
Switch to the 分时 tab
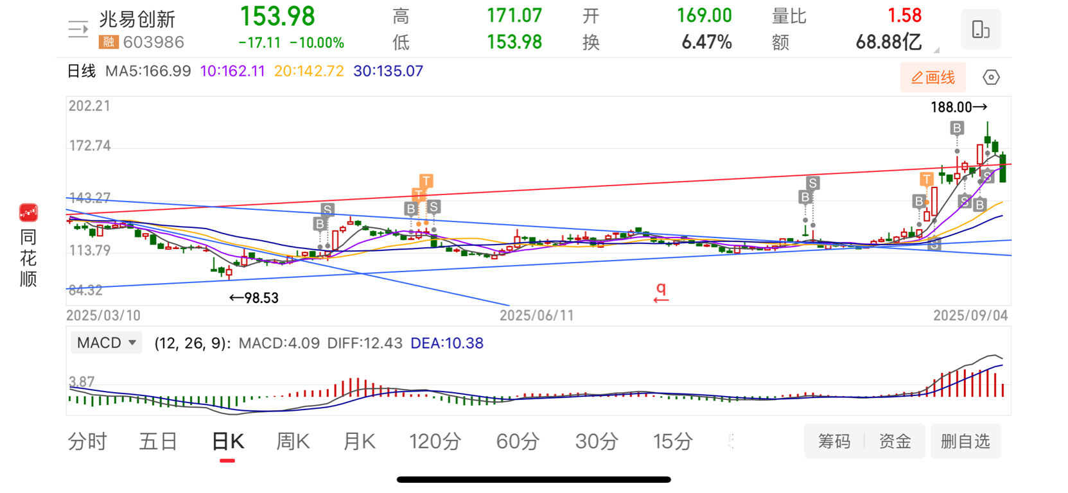(87, 442)
